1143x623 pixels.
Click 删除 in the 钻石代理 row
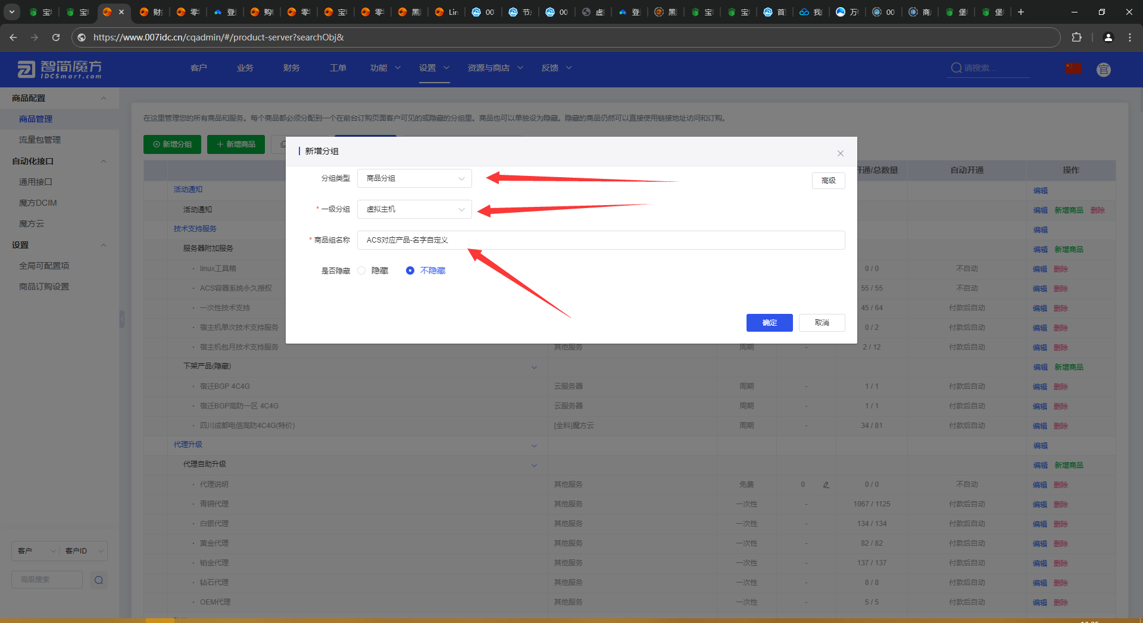[x=1060, y=583]
